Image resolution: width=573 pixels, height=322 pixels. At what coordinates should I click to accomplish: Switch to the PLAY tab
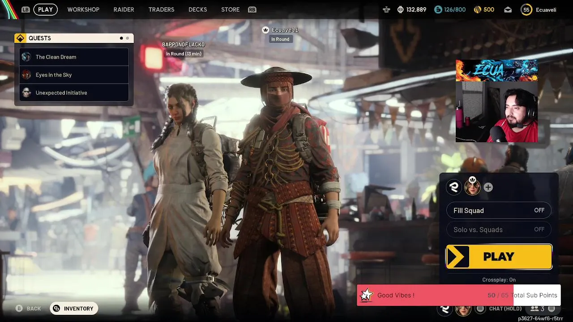coord(46,9)
